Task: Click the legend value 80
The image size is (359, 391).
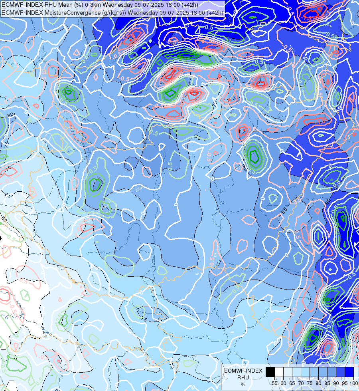Action: [319, 383]
